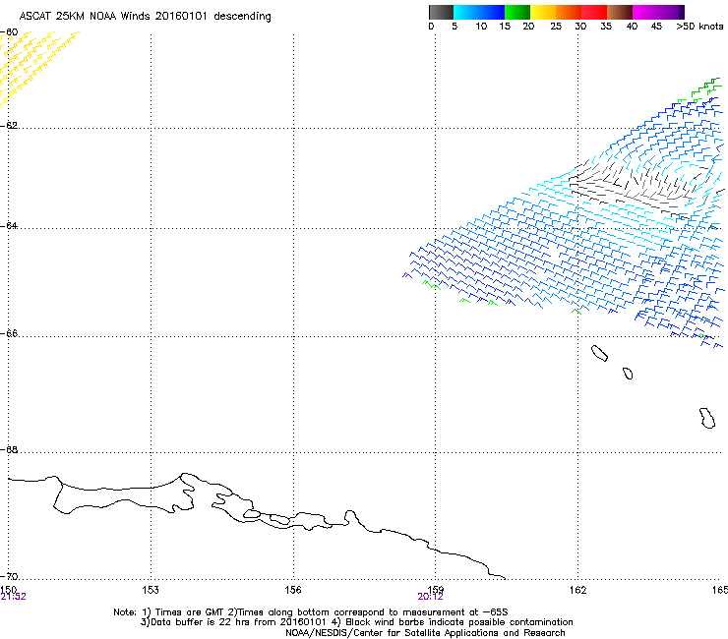The width and height of the screenshot is (728, 639).
Task: Click the southernmost island outline near 165
Action: click(707, 418)
